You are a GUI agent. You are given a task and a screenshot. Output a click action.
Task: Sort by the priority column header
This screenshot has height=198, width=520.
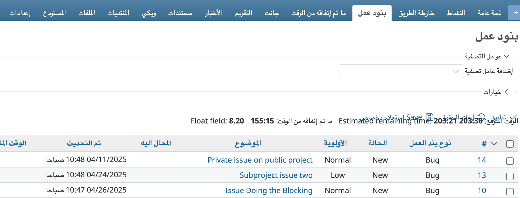click(335, 143)
